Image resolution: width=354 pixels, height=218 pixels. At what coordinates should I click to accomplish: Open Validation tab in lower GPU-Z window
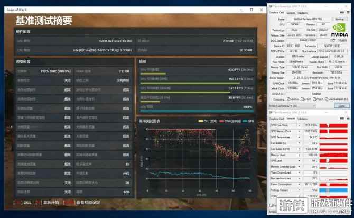(302, 119)
